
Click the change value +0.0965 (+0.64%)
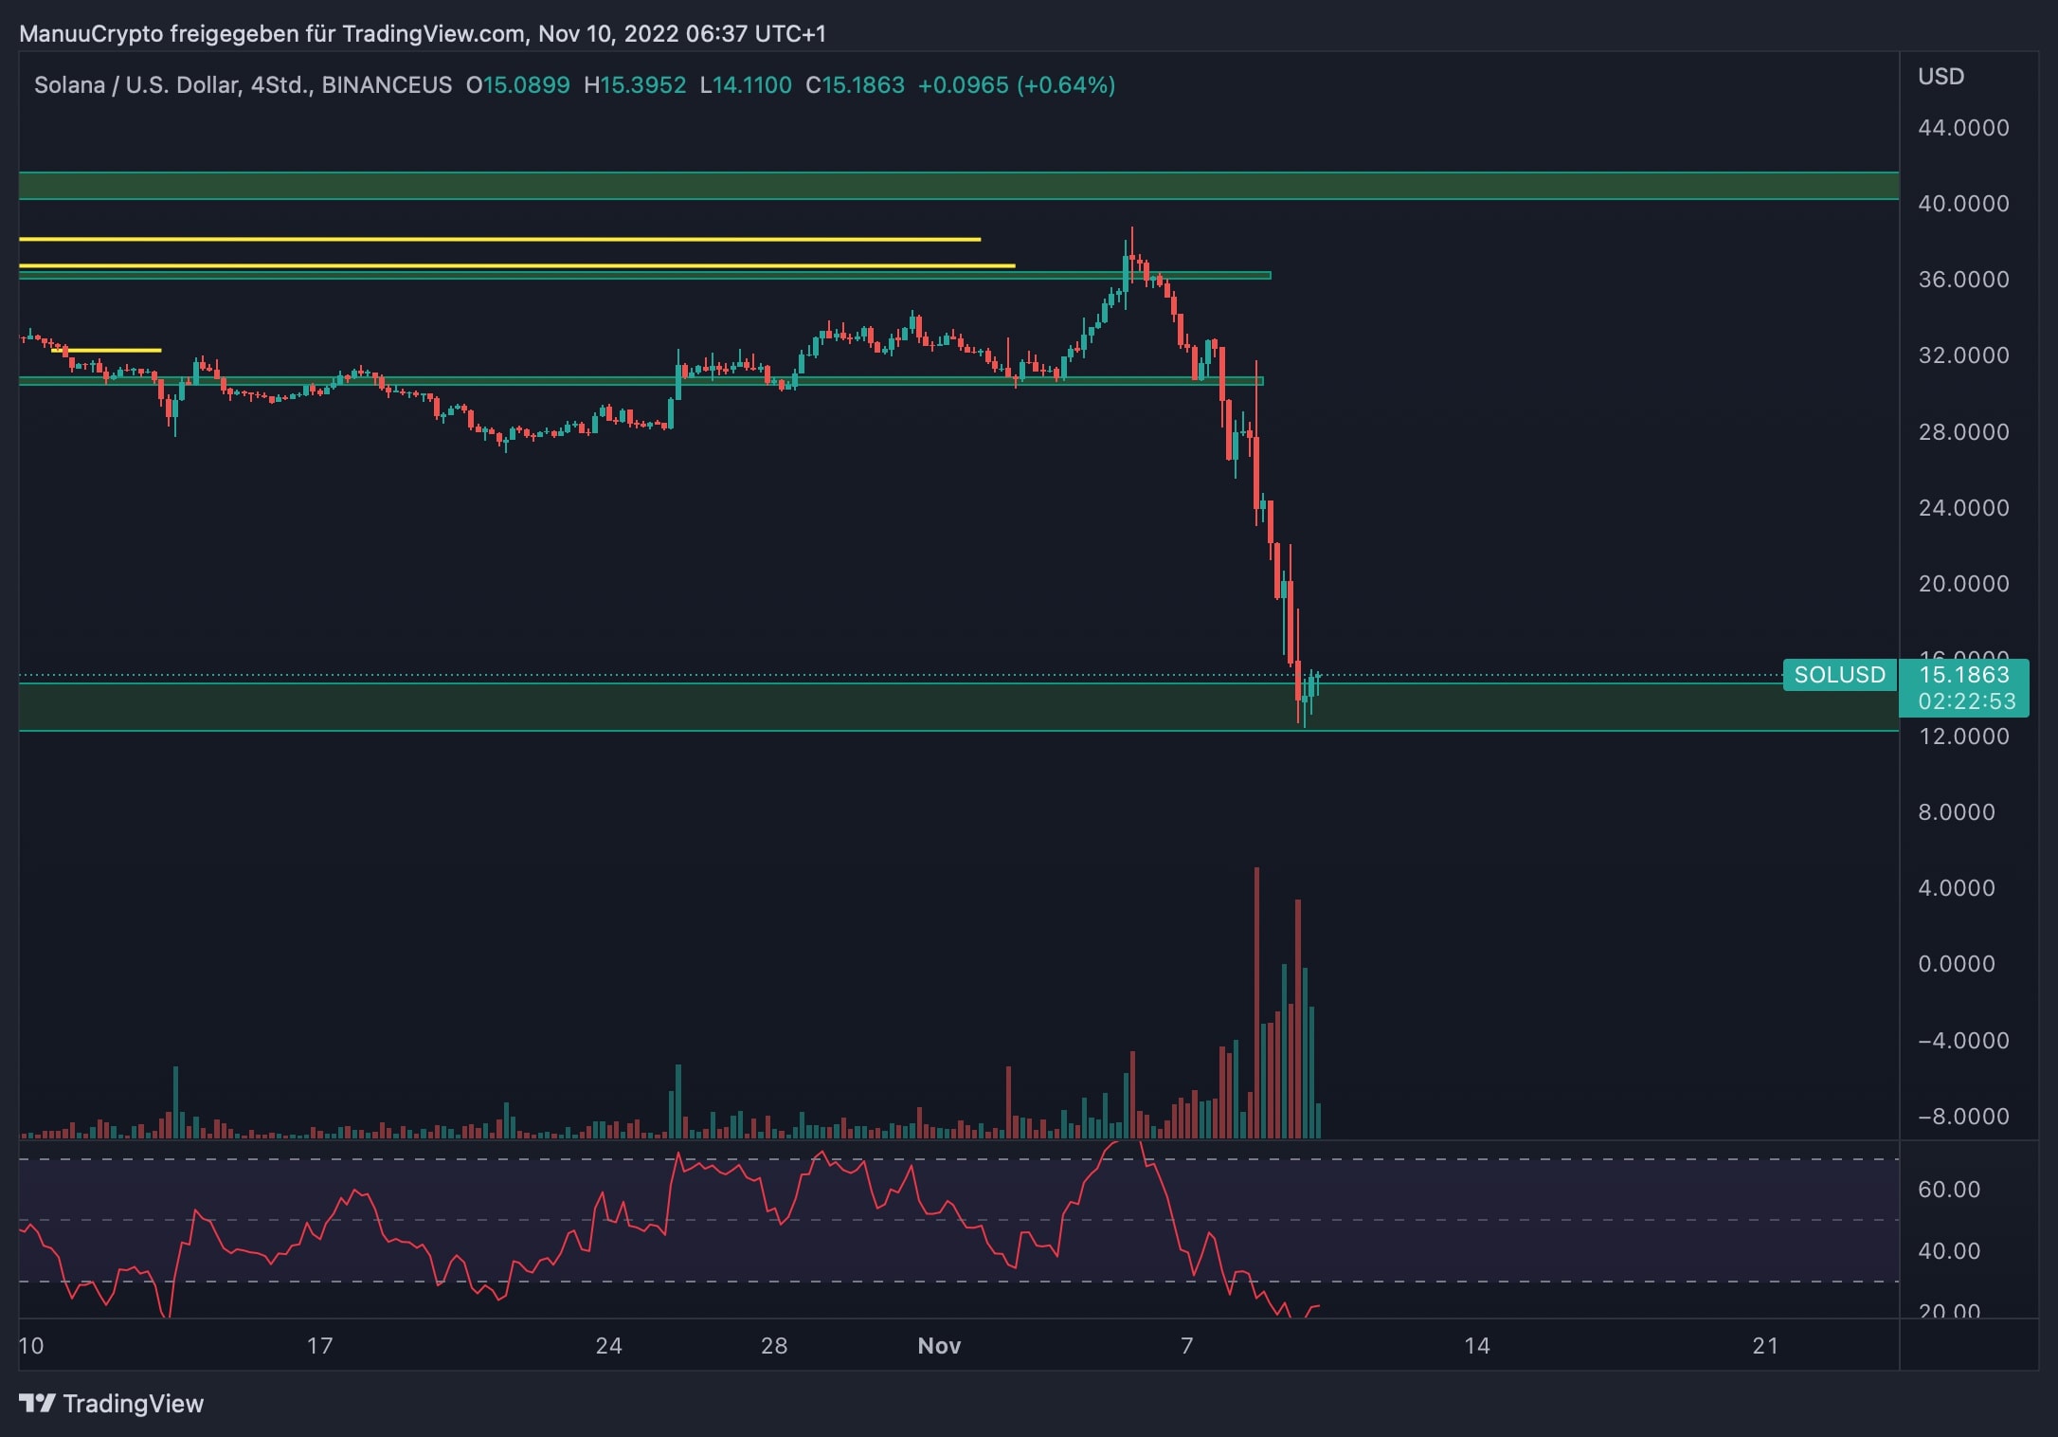1017,85
